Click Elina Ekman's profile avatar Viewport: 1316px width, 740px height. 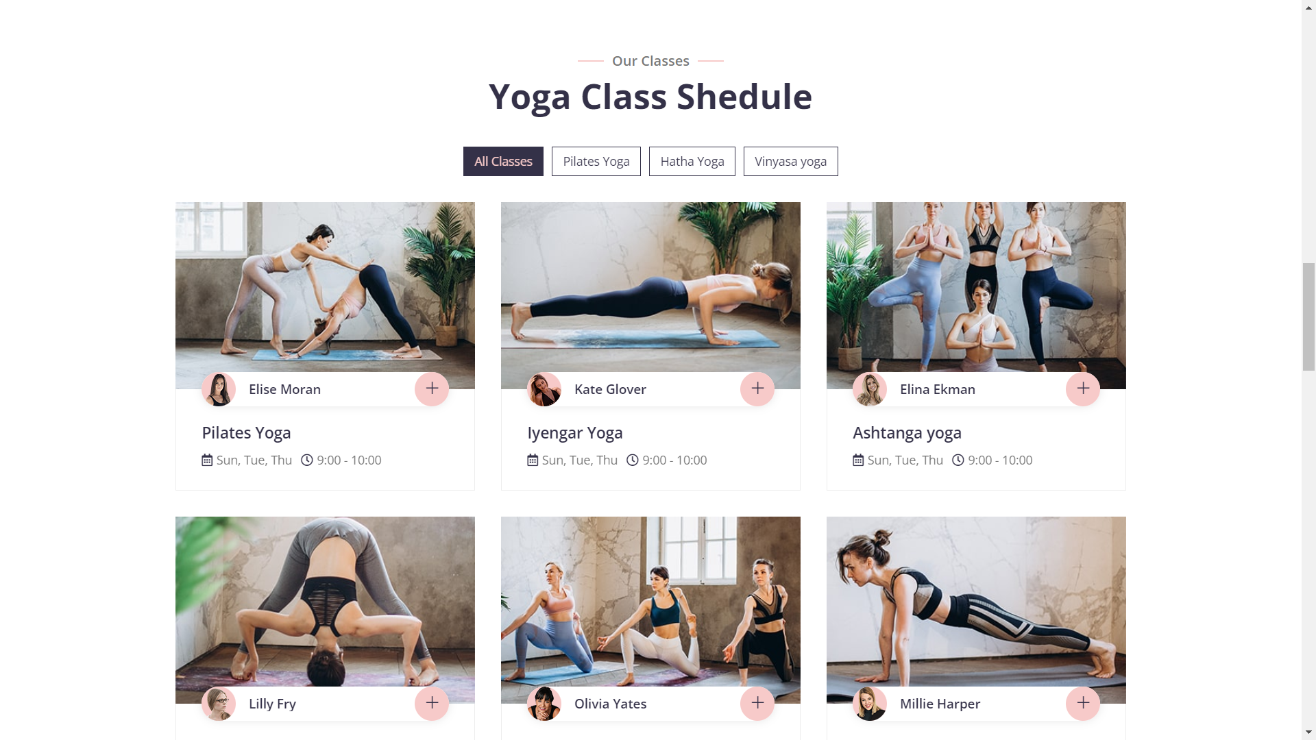click(x=870, y=389)
